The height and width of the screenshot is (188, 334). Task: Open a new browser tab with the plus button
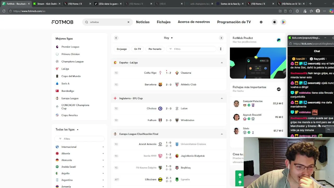(310, 4)
